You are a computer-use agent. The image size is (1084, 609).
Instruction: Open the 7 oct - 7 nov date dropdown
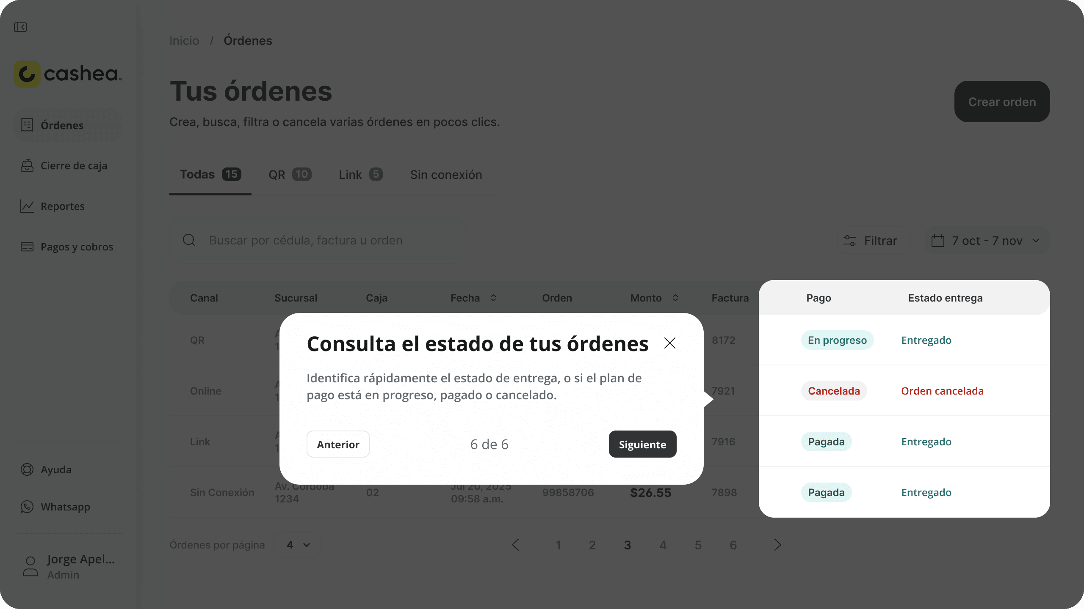click(x=987, y=241)
